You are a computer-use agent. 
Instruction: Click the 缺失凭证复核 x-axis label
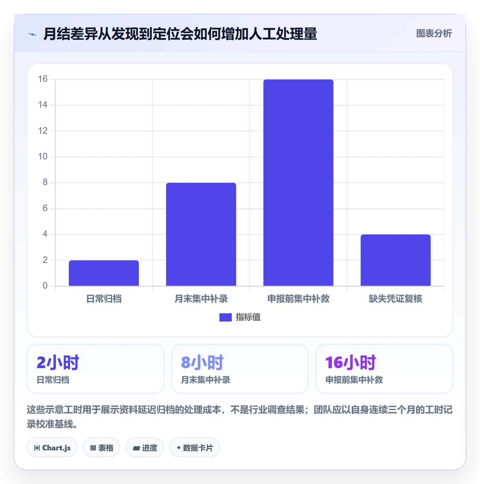(396, 299)
